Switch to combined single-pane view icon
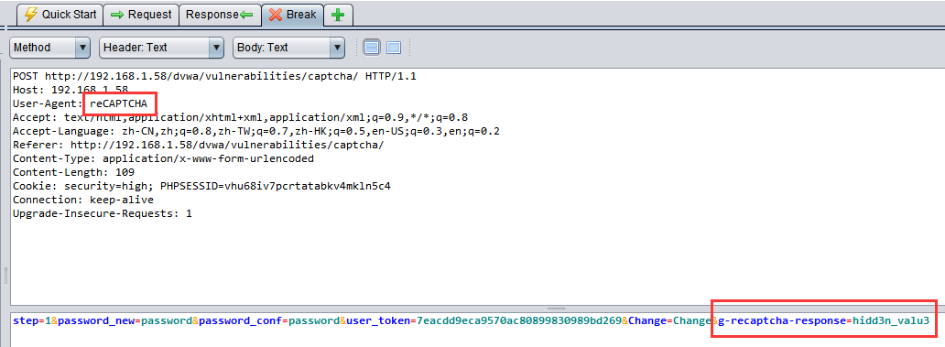This screenshot has height=347, width=945. pyautogui.click(x=394, y=48)
